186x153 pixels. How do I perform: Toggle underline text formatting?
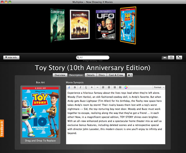point(86,87)
